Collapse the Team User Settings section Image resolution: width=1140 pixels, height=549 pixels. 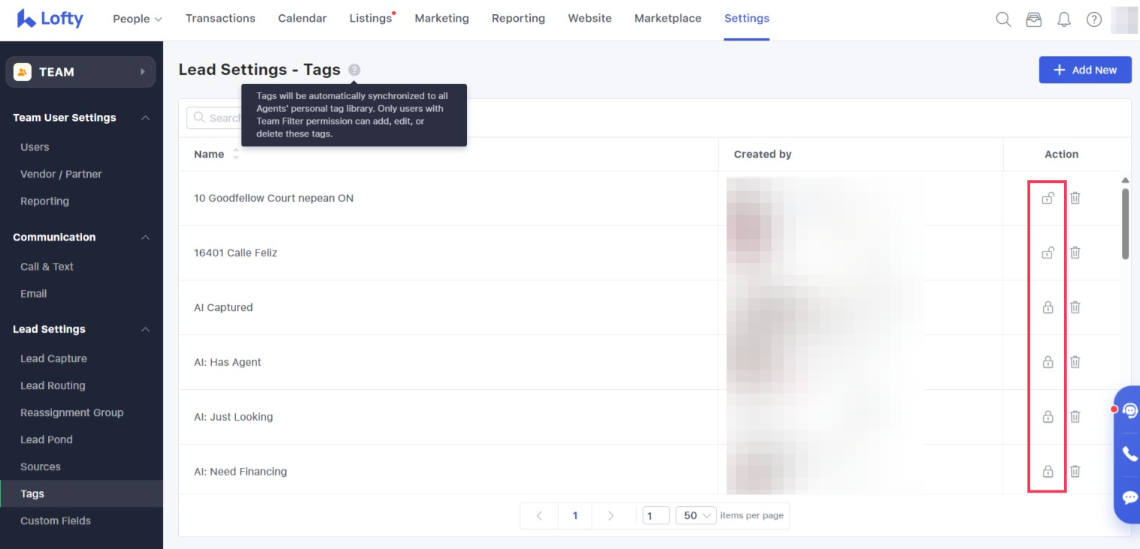(x=146, y=118)
